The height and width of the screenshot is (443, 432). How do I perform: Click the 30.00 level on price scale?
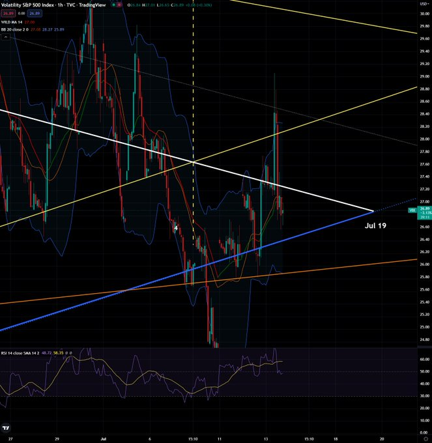(425, 14)
